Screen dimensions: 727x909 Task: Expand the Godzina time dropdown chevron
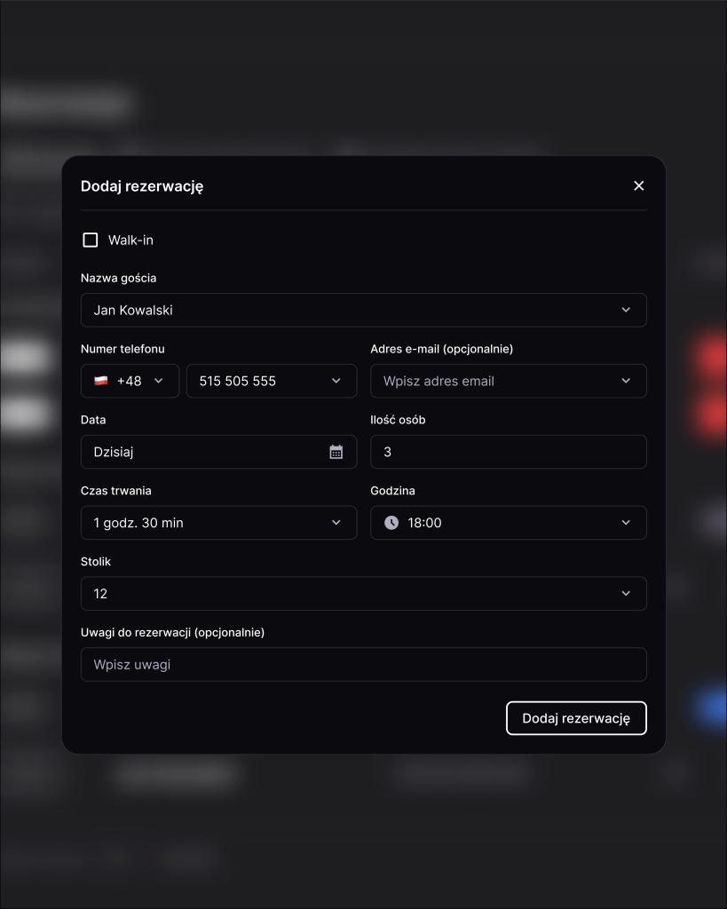(626, 522)
